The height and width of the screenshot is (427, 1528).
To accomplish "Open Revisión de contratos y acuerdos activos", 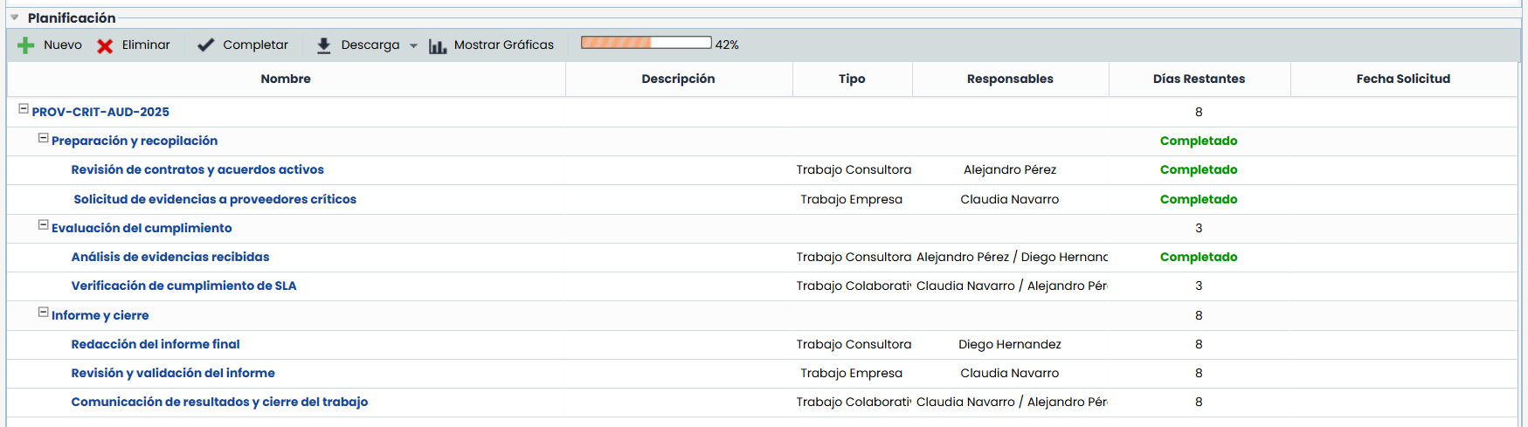I will 197,170.
